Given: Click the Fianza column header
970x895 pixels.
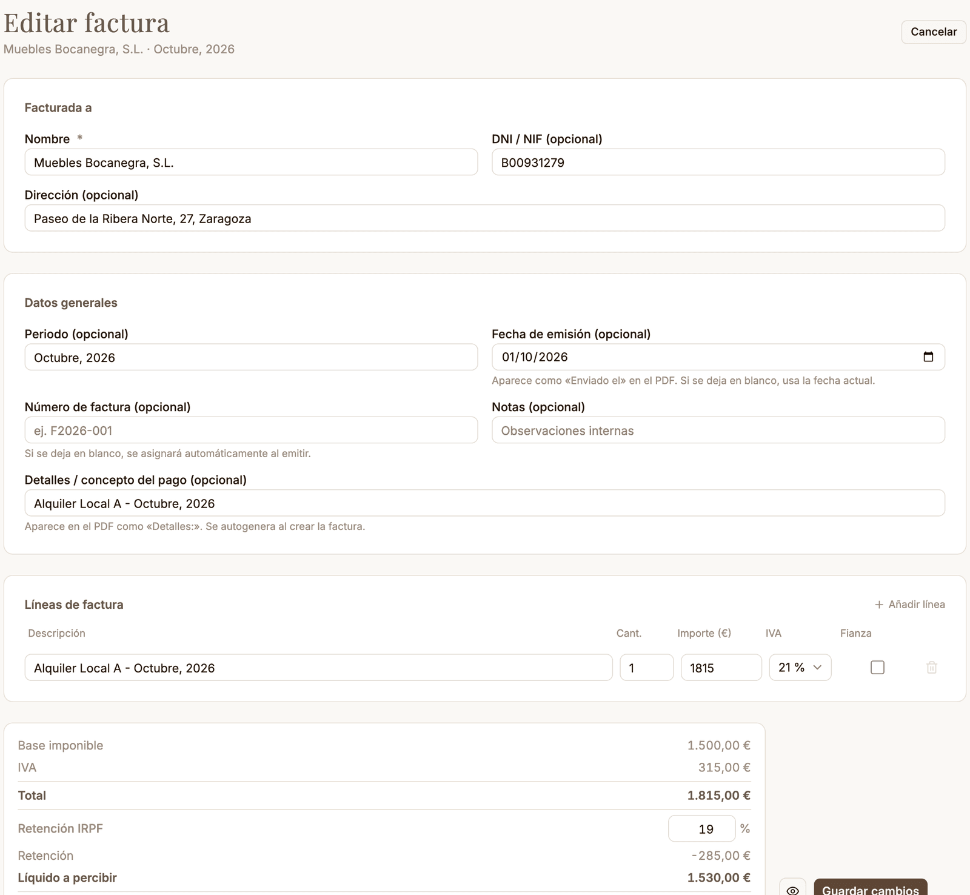Looking at the screenshot, I should 856,633.
